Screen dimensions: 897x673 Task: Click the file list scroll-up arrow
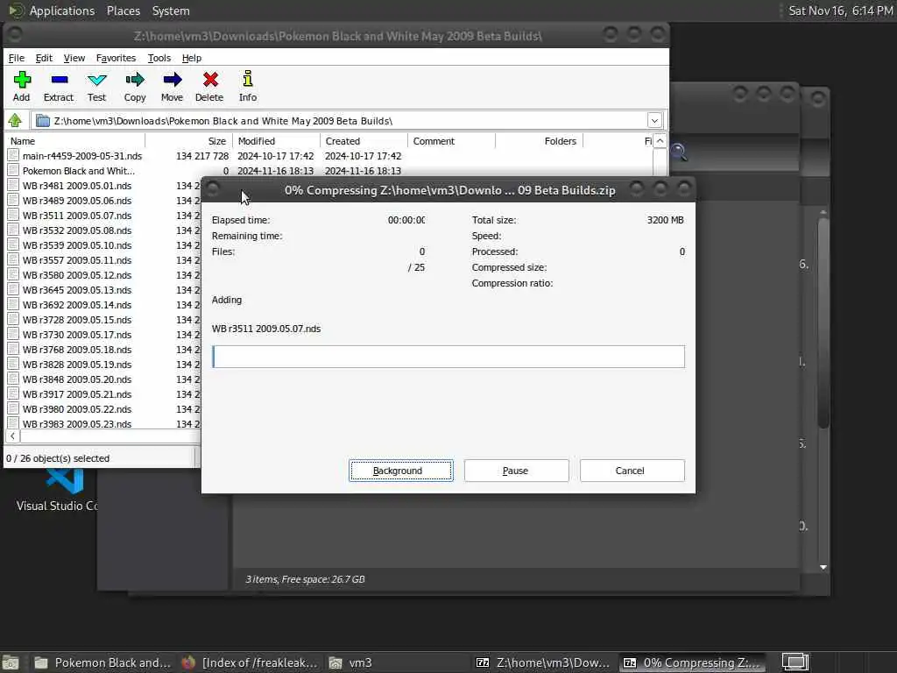660,141
